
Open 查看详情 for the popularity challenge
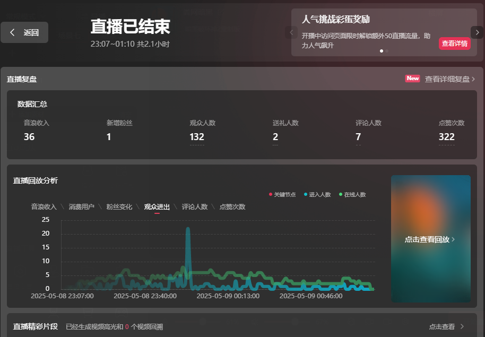[454, 44]
